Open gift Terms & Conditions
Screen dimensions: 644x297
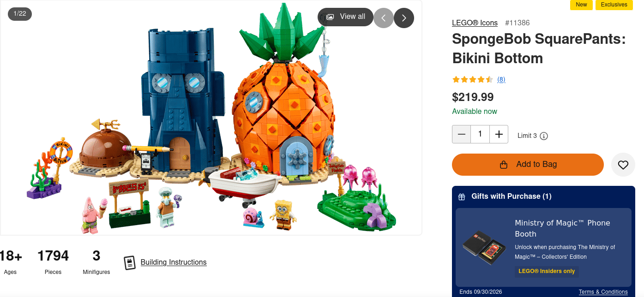(x=603, y=292)
